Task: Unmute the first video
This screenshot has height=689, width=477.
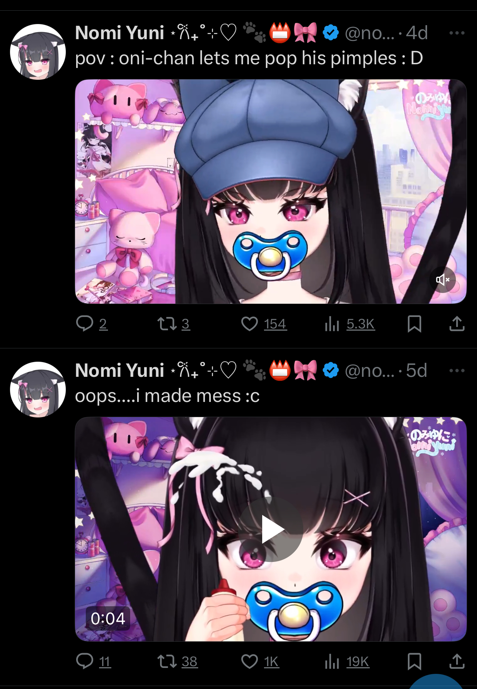Action: click(x=443, y=280)
